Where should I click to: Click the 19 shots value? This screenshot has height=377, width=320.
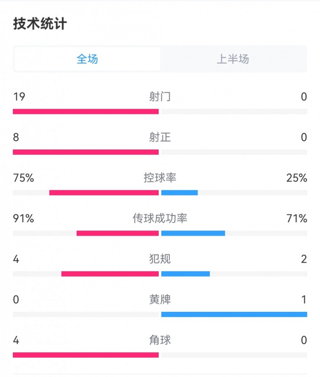point(19,97)
